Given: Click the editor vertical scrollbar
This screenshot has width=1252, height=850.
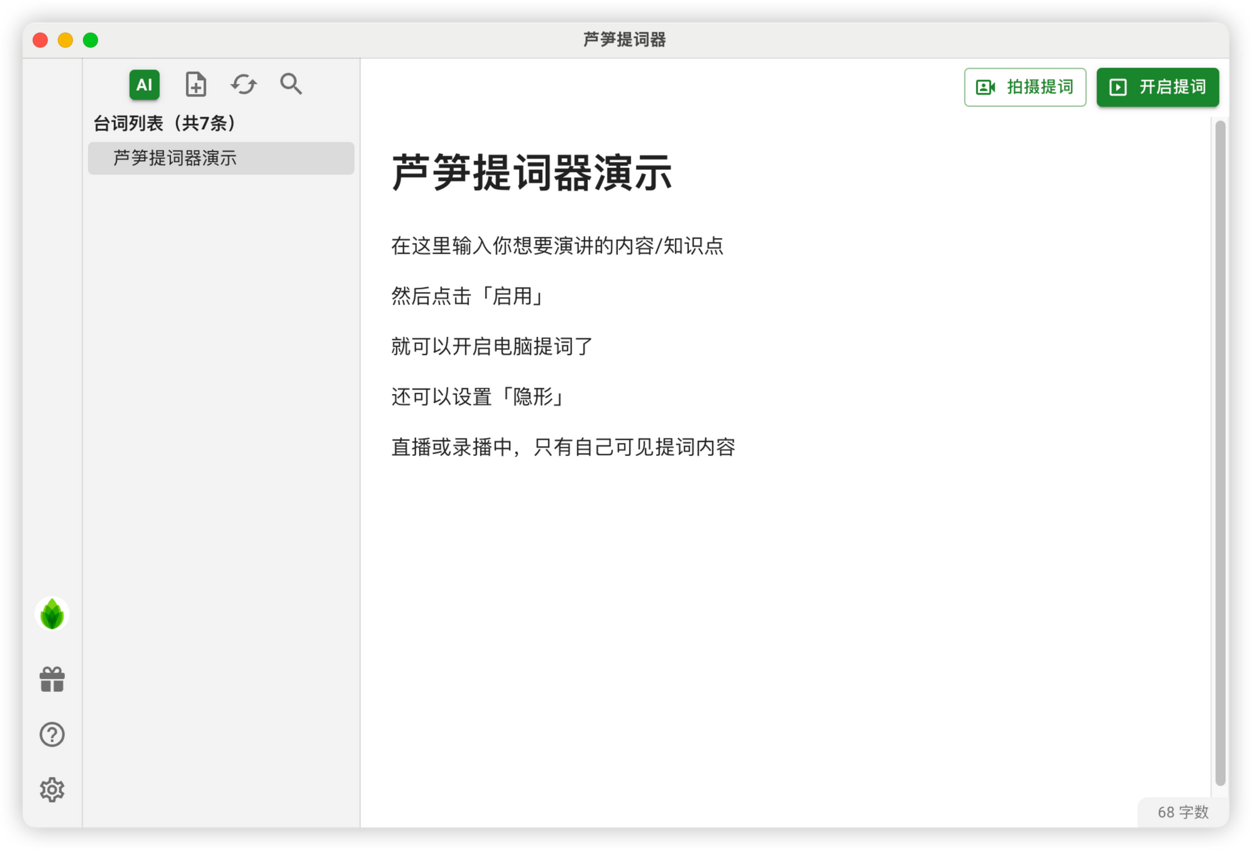Looking at the screenshot, I should [1220, 452].
